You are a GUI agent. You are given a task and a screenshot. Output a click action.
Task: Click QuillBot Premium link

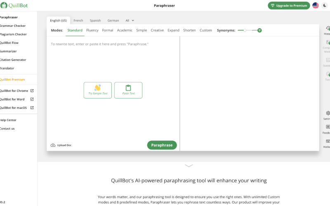pos(12,80)
